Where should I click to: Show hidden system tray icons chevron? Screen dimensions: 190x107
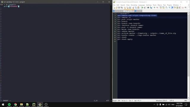(x=154, y=105)
